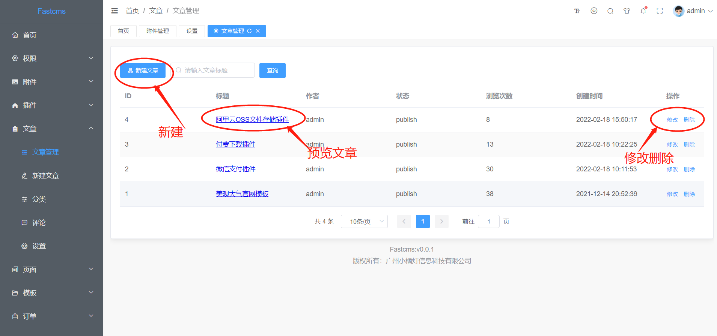Toggle fullscreen mode icon
The image size is (717, 336).
pyautogui.click(x=660, y=11)
